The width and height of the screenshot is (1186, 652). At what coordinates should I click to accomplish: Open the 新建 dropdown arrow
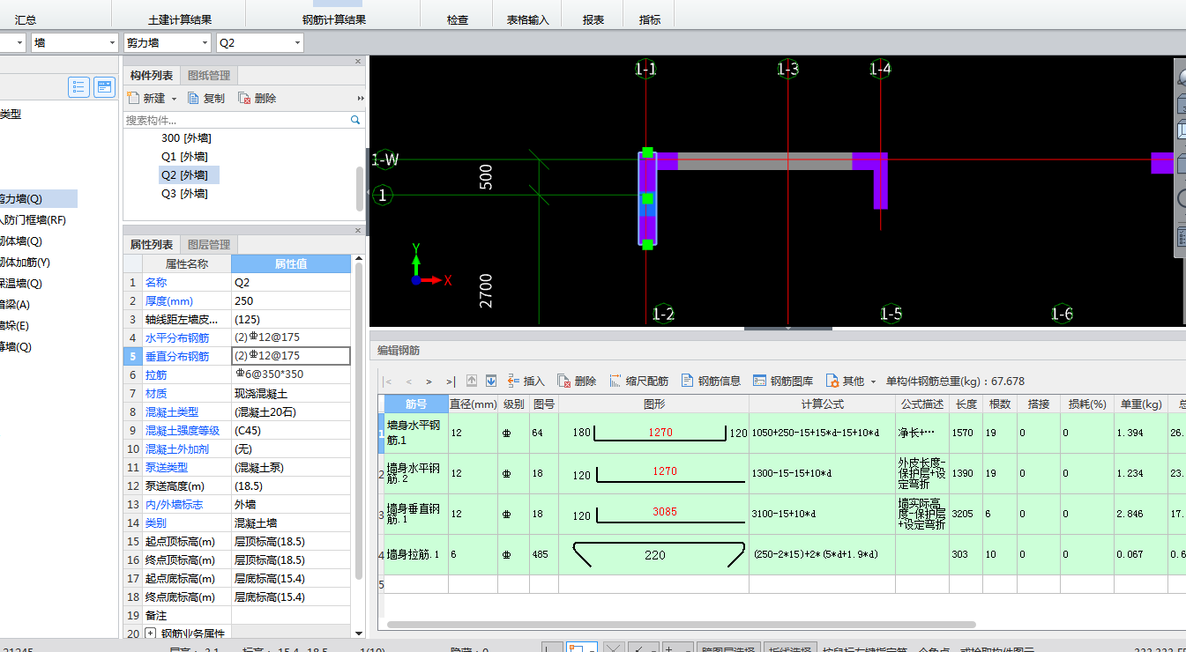pyautogui.click(x=174, y=99)
